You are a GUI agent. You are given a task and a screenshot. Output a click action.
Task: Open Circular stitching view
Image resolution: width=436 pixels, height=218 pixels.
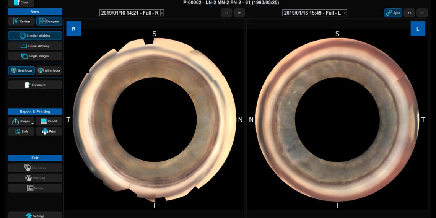point(35,36)
